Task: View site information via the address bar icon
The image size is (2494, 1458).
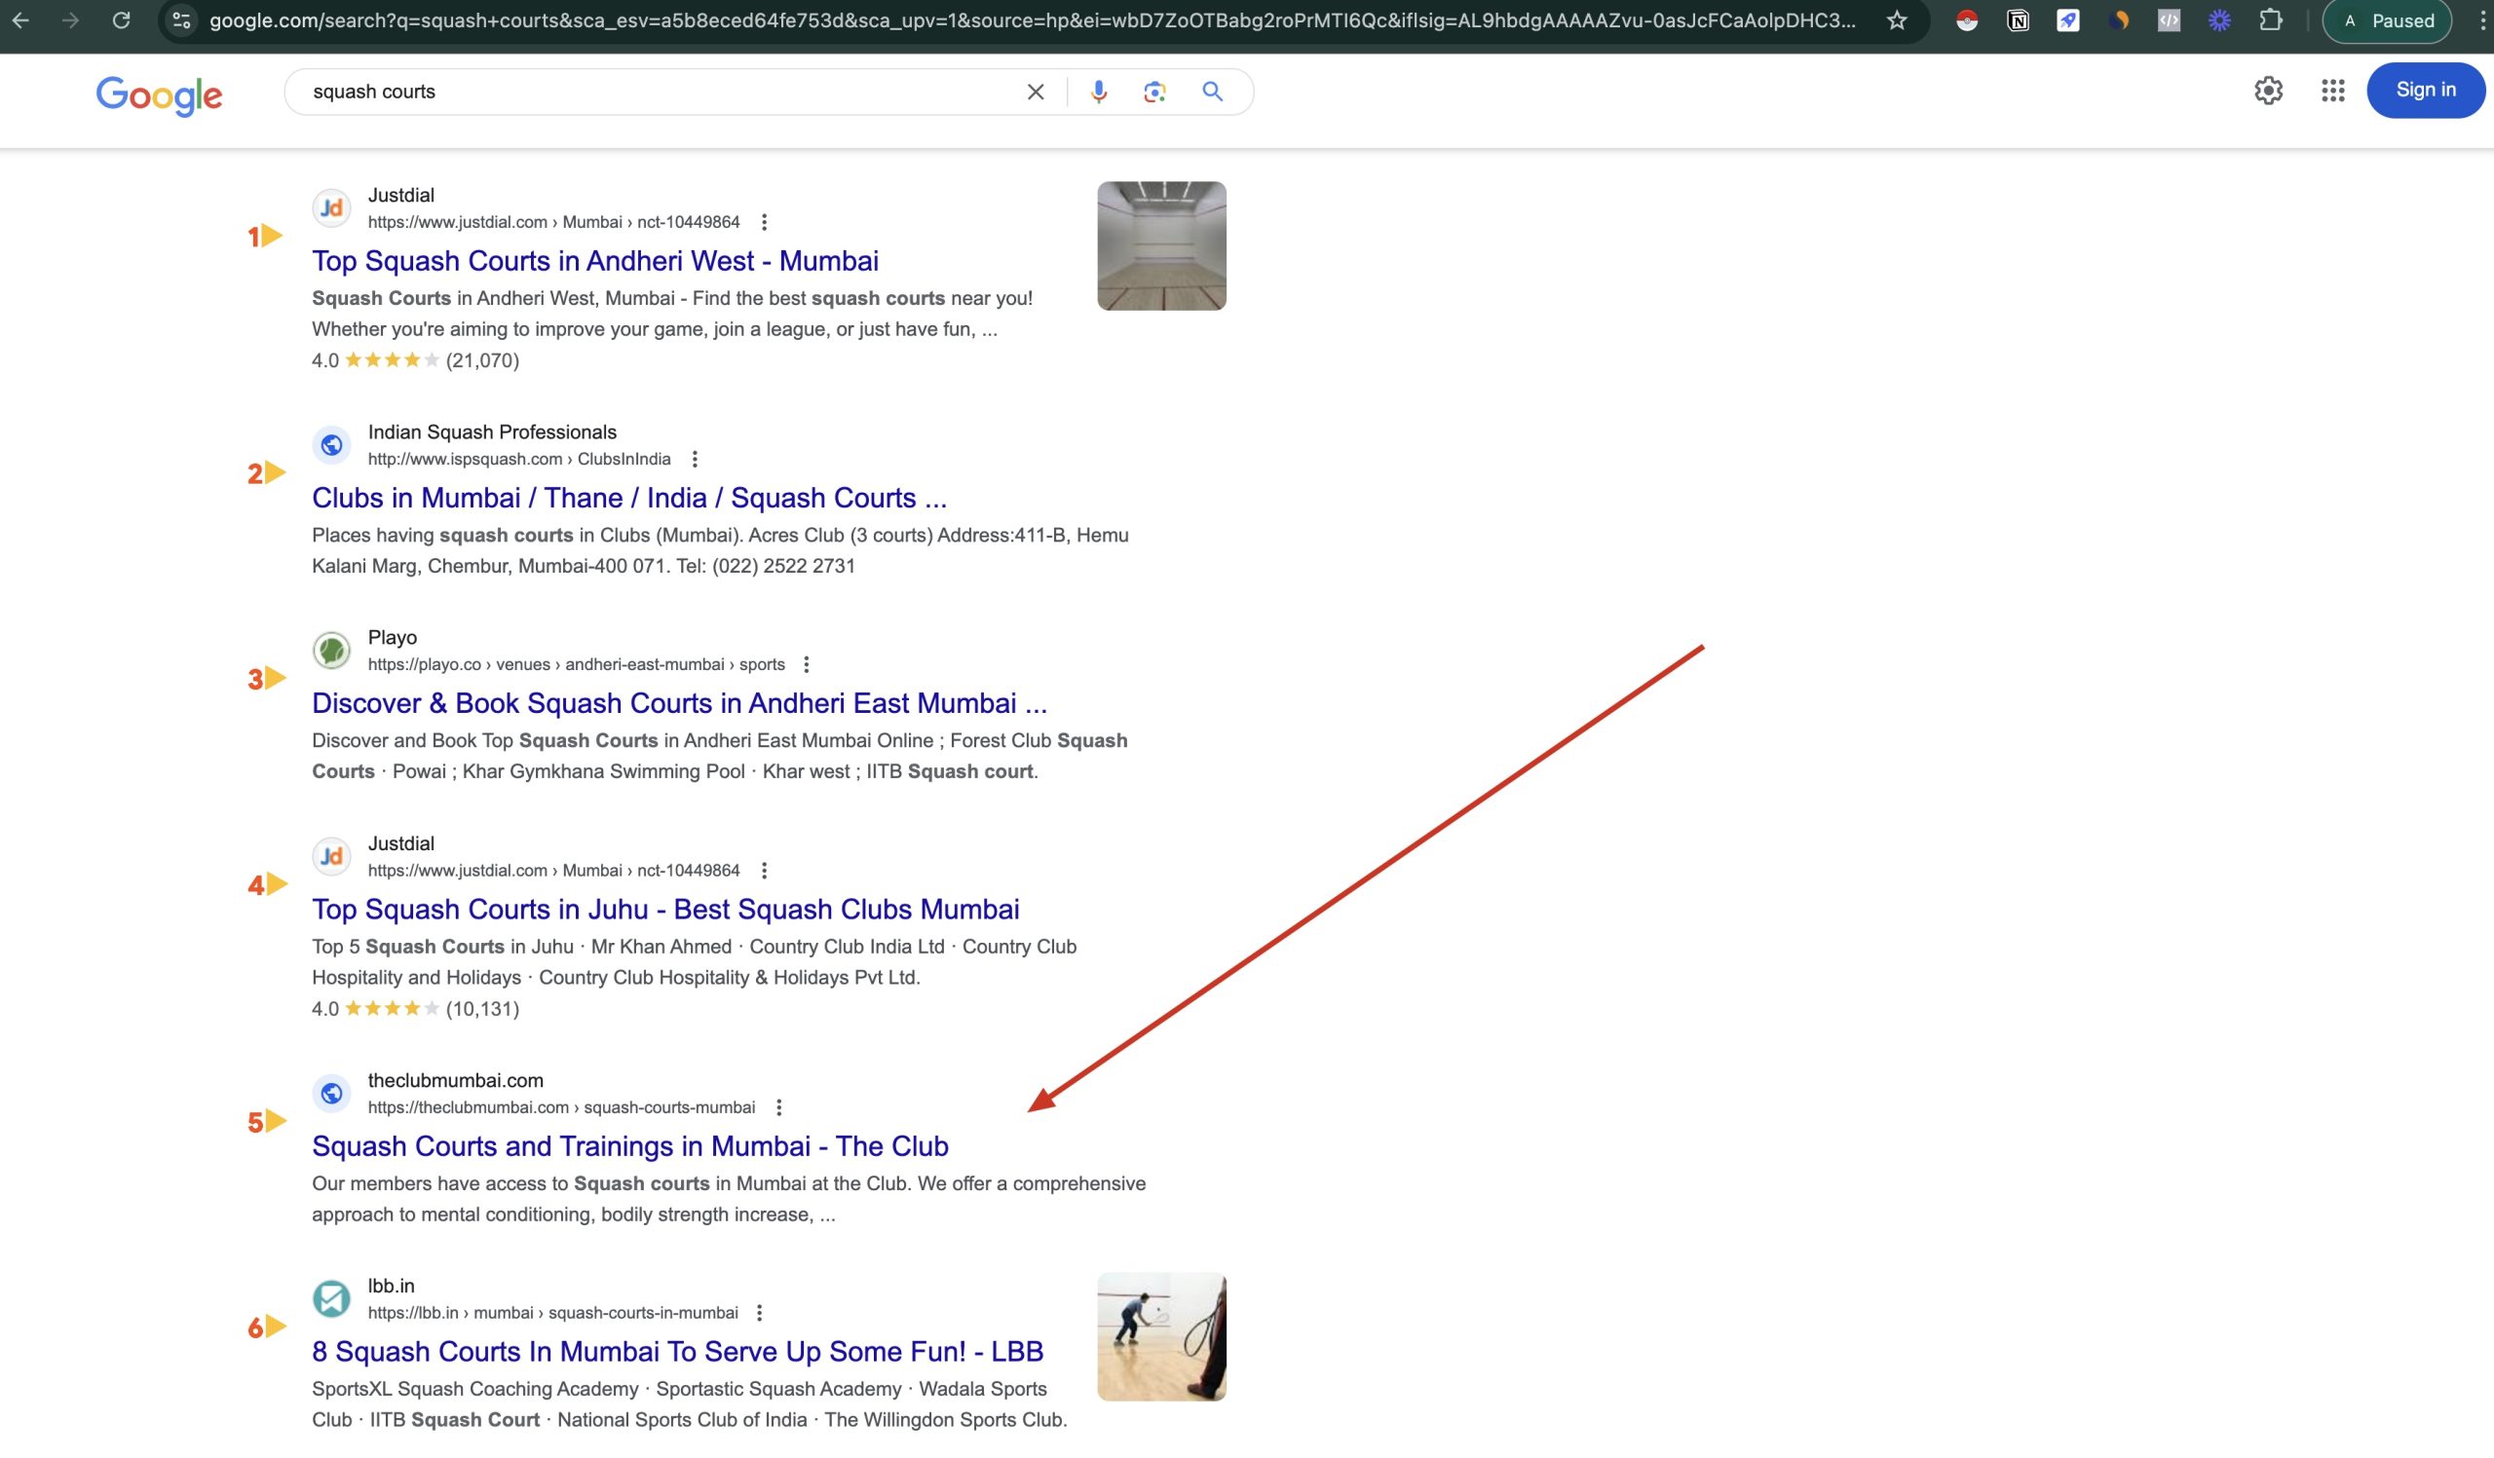Action: [x=179, y=19]
